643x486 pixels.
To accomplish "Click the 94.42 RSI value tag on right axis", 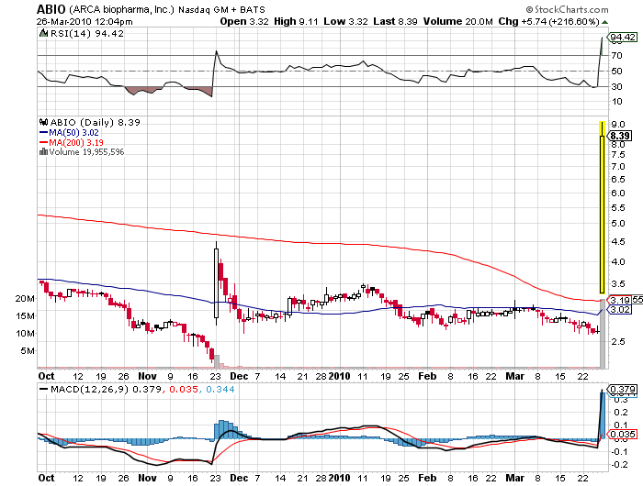I will tap(623, 38).
